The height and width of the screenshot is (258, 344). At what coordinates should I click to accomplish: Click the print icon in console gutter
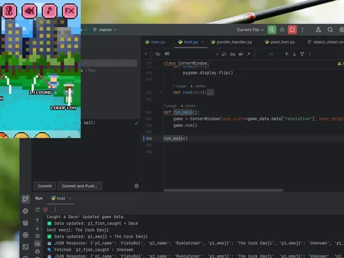(x=37, y=251)
